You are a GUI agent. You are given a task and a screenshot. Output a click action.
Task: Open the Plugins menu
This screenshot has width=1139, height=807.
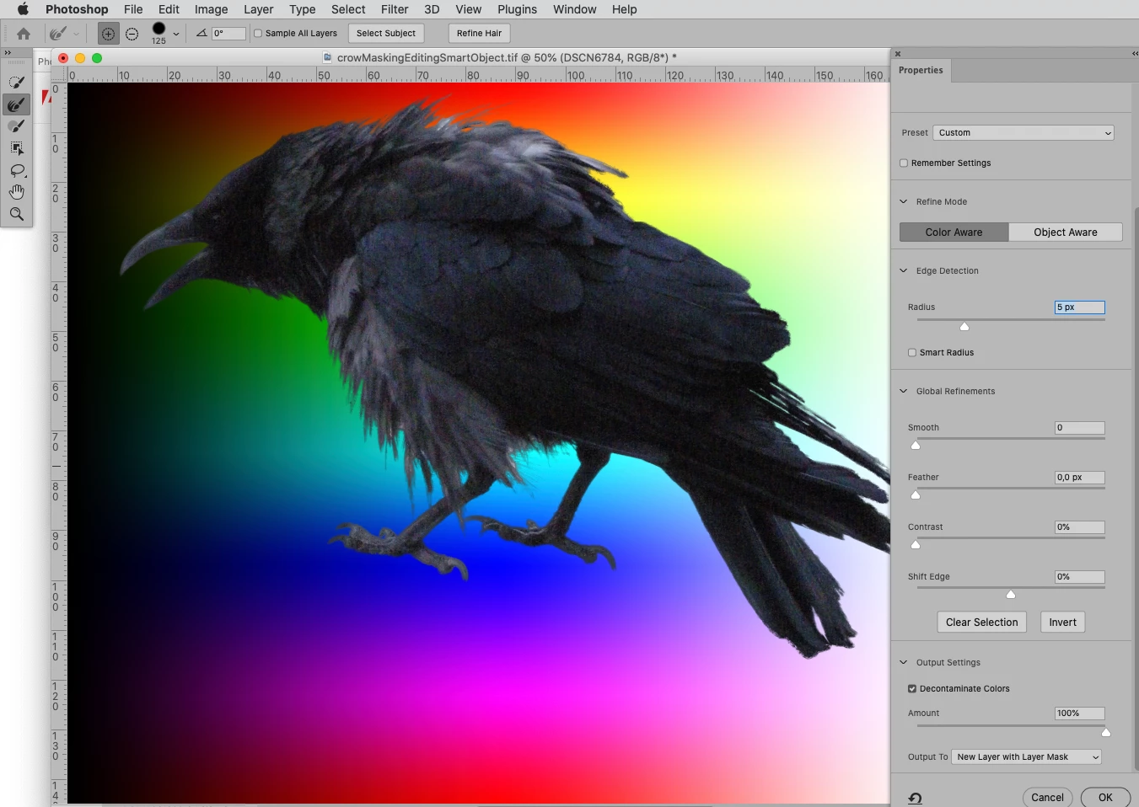click(517, 9)
